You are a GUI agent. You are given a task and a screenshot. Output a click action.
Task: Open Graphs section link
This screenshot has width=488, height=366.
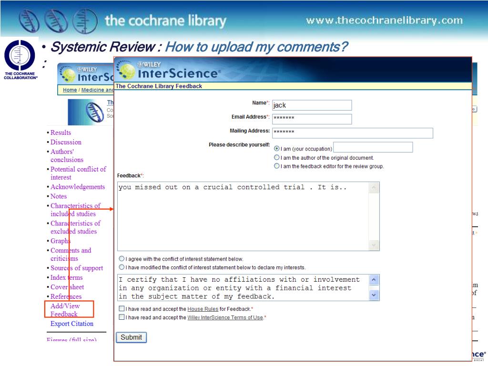61,241
